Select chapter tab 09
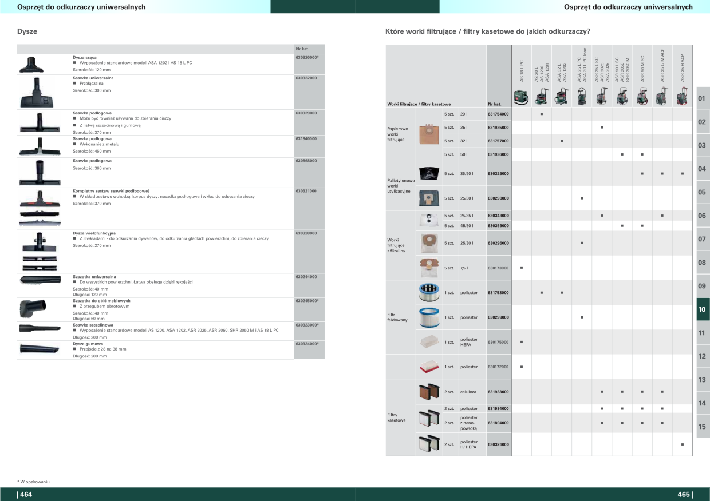 [703, 286]
